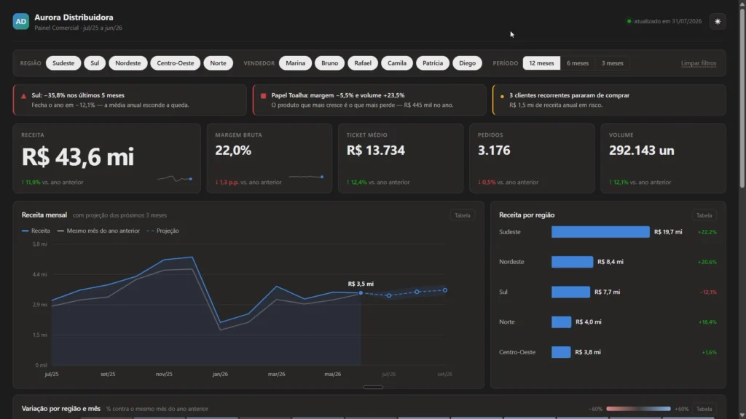The height and width of the screenshot is (419, 746).
Task: Click the Pedidos 3.176 card
Action: [x=532, y=158]
